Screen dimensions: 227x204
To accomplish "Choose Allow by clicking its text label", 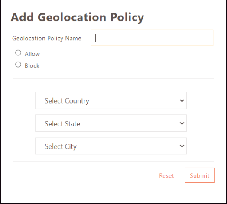I will click(32, 54).
